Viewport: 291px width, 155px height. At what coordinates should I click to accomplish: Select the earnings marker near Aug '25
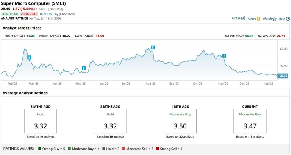click(153, 47)
